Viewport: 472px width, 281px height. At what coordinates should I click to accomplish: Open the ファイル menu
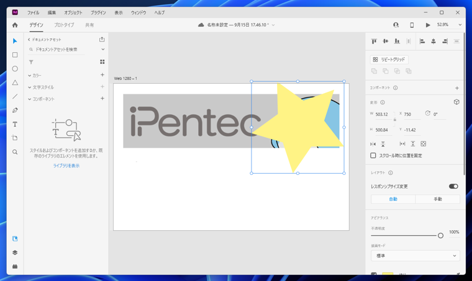[33, 12]
